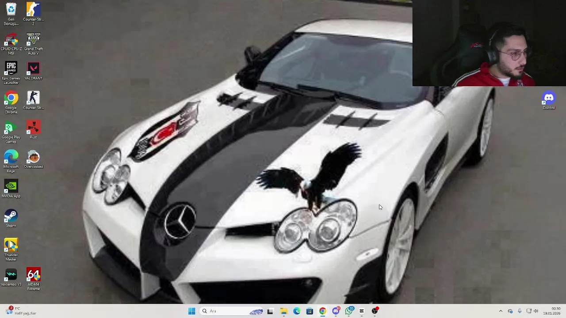Click the microphone icon in the system tray

tap(520, 311)
